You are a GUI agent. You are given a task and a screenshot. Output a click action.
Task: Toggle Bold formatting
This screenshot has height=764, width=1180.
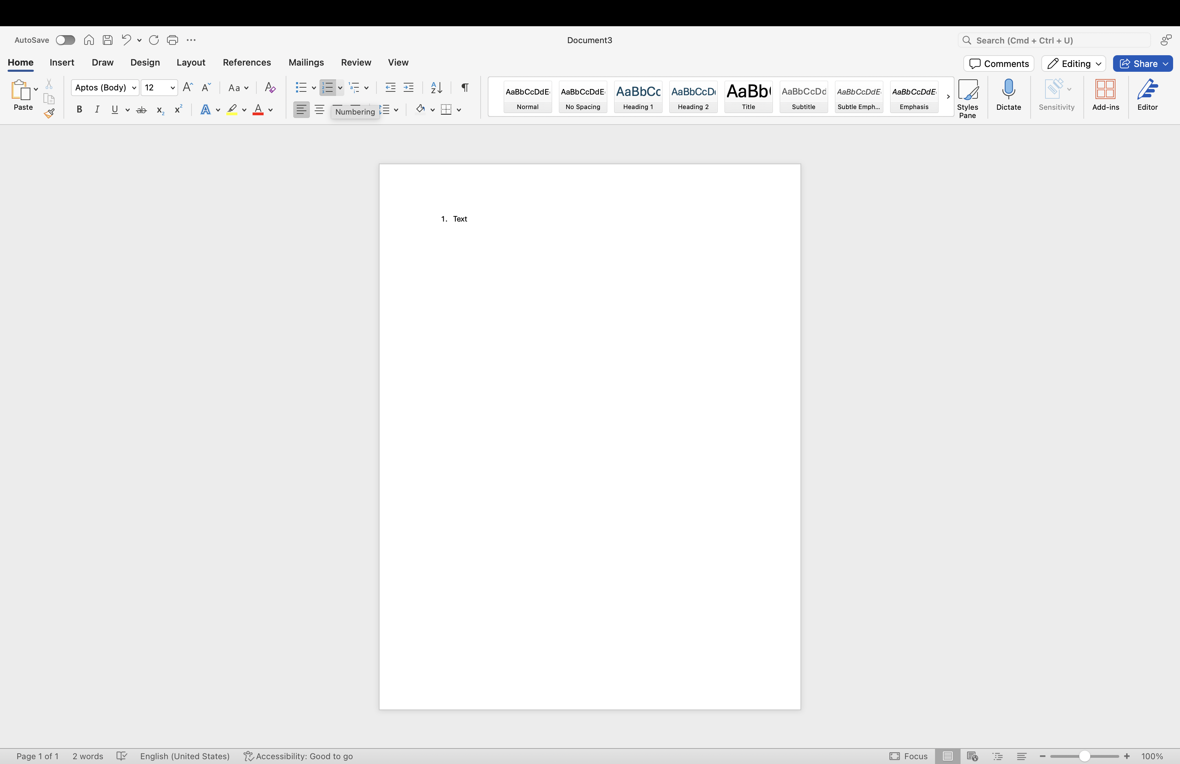click(79, 110)
